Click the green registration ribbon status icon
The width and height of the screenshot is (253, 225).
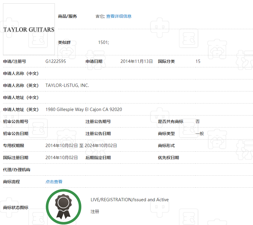(x=64, y=207)
